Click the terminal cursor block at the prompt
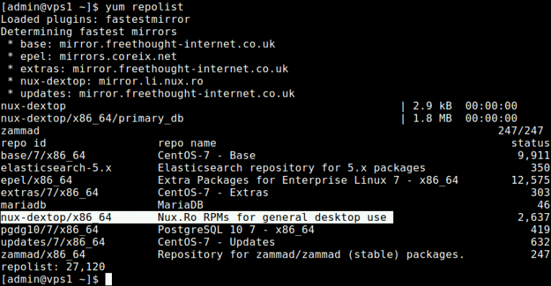 (x=109, y=280)
